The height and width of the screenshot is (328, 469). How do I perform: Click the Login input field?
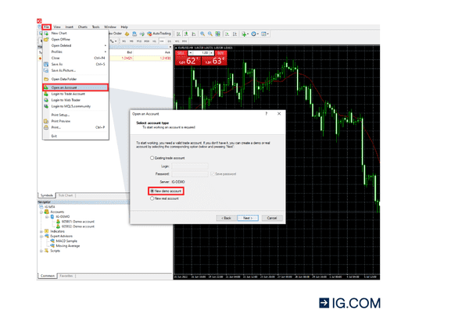coord(190,166)
